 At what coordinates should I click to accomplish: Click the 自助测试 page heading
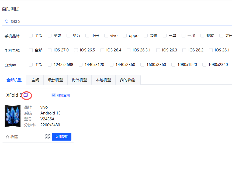click(11, 9)
